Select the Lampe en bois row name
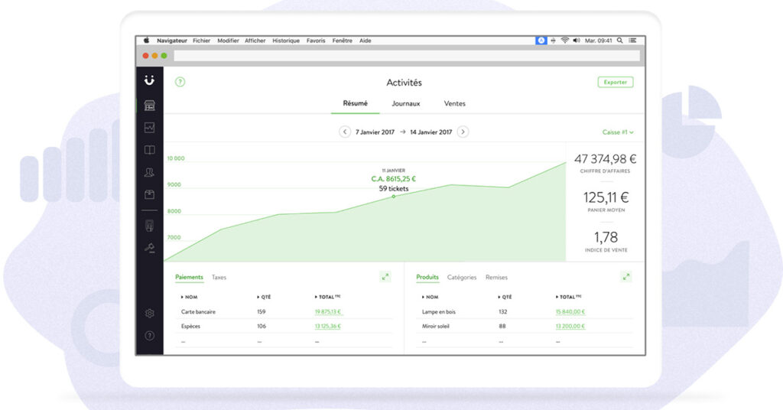The height and width of the screenshot is (410, 783). (x=439, y=311)
